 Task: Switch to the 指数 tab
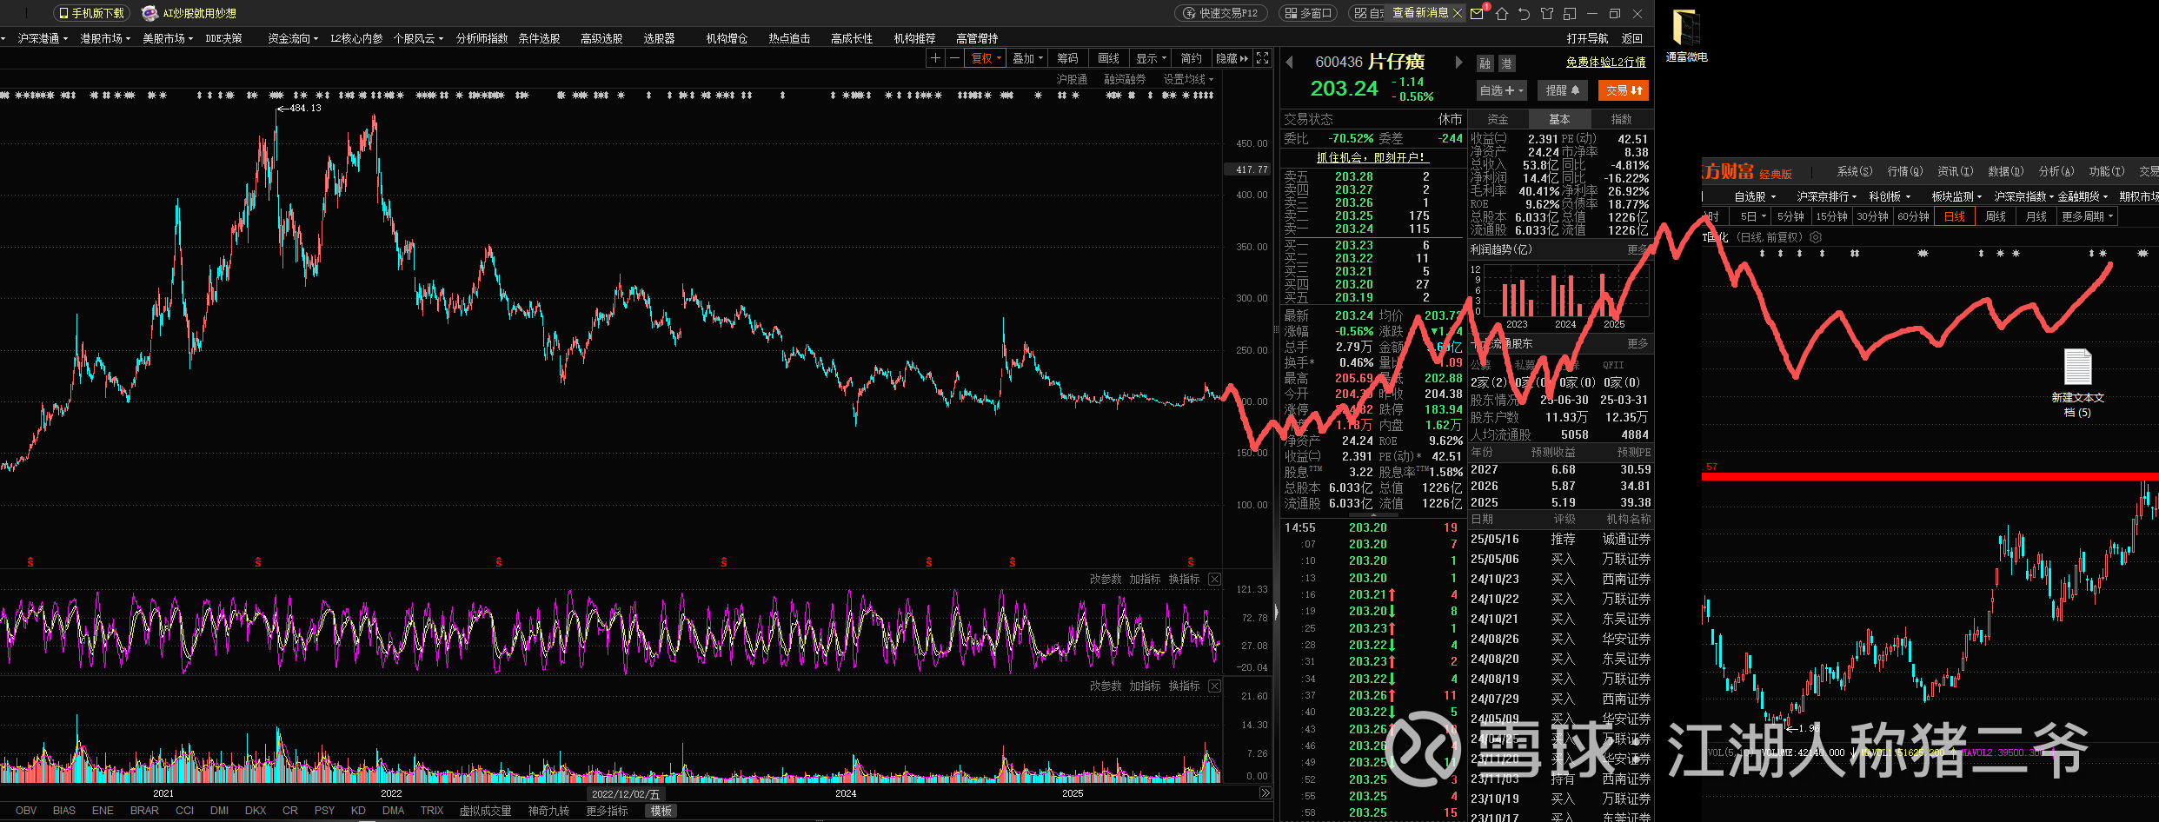1622,119
